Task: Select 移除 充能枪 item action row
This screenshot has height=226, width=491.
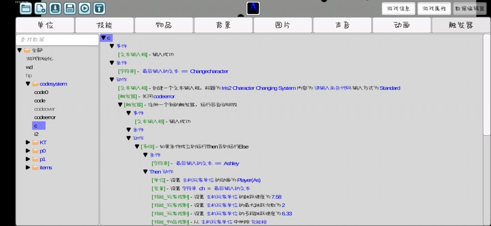Action: [x=209, y=222]
